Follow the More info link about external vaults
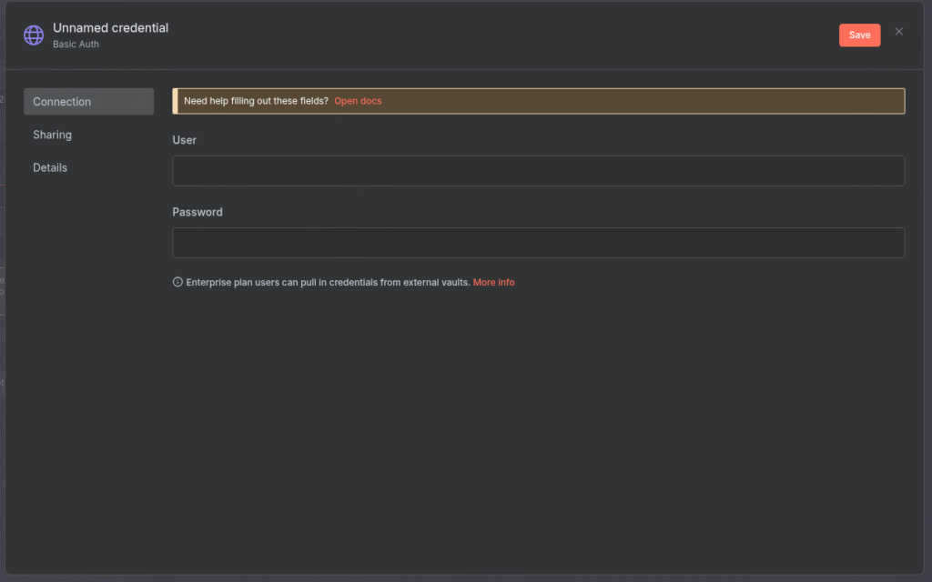This screenshot has height=582, width=932. tap(493, 283)
